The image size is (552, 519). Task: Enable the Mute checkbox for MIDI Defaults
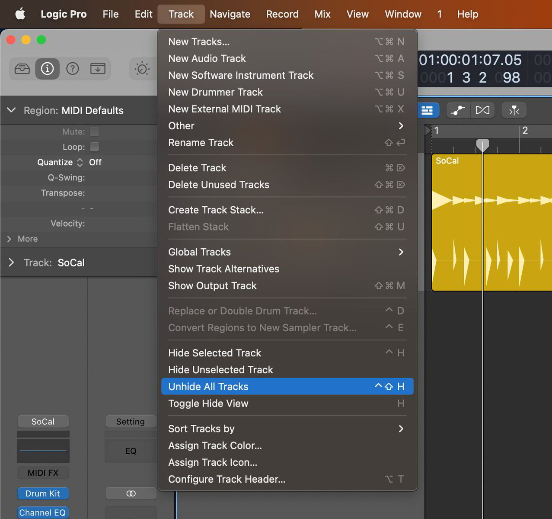pos(94,131)
